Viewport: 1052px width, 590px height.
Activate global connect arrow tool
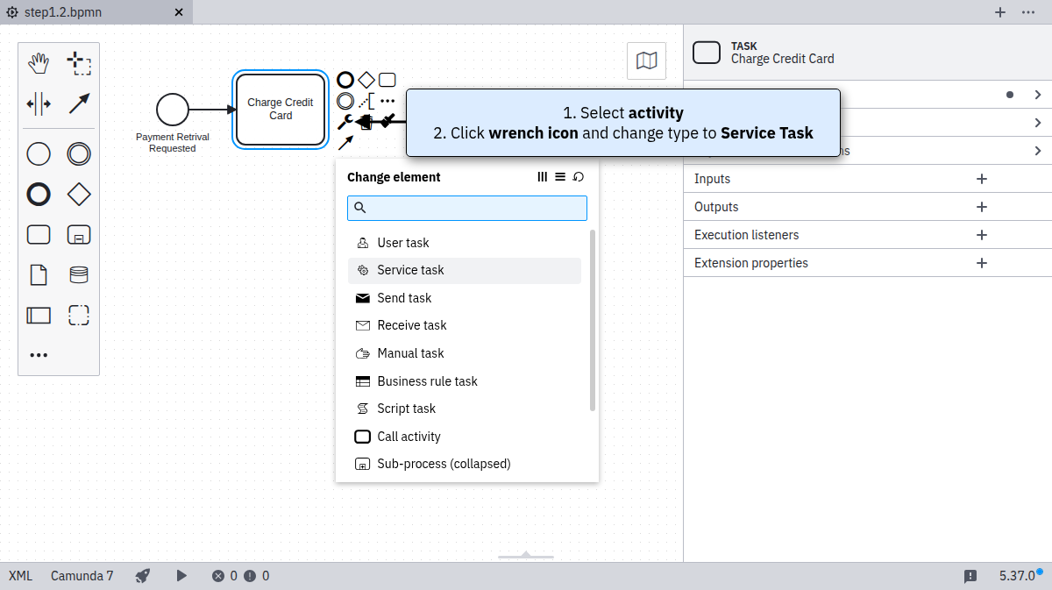tap(79, 104)
